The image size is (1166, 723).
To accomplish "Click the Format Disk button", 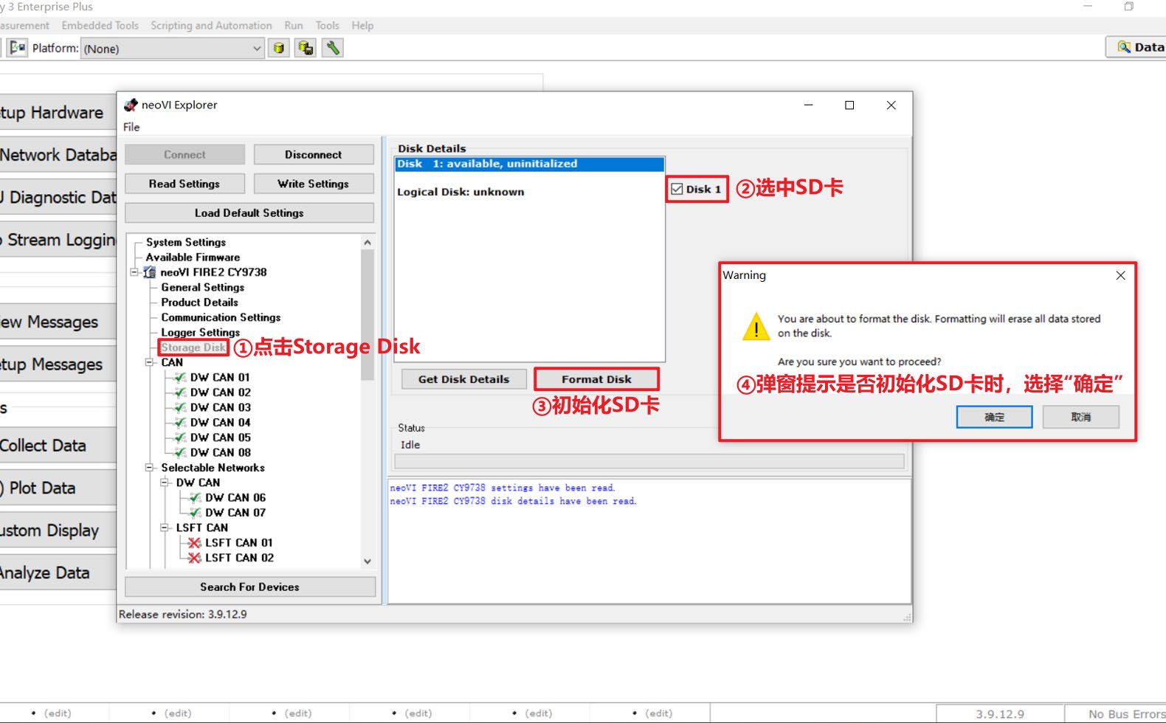I will coord(596,379).
